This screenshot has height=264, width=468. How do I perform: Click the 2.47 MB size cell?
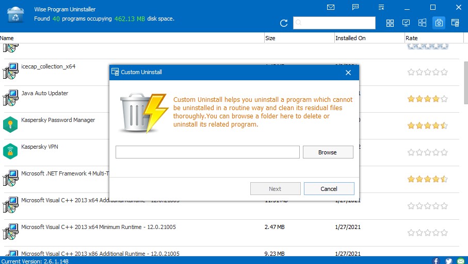click(275, 227)
